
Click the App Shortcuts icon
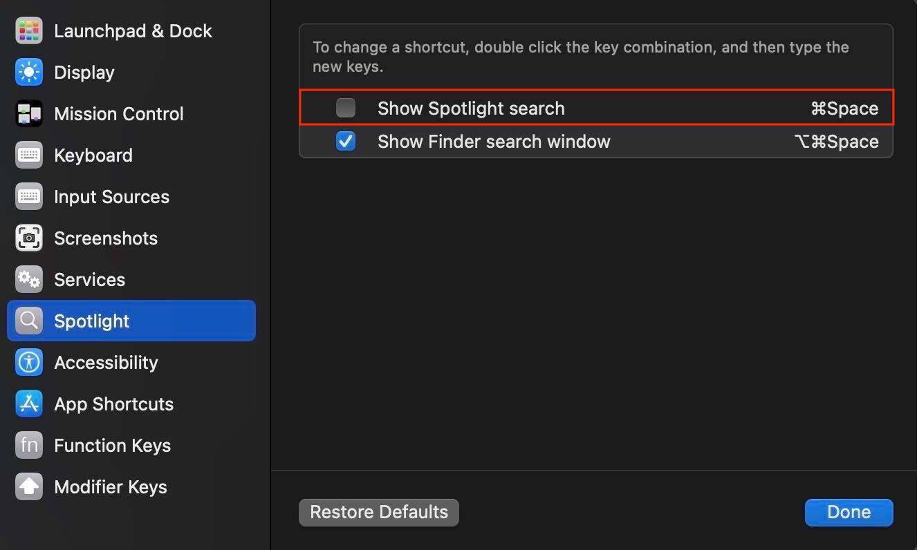click(x=29, y=404)
